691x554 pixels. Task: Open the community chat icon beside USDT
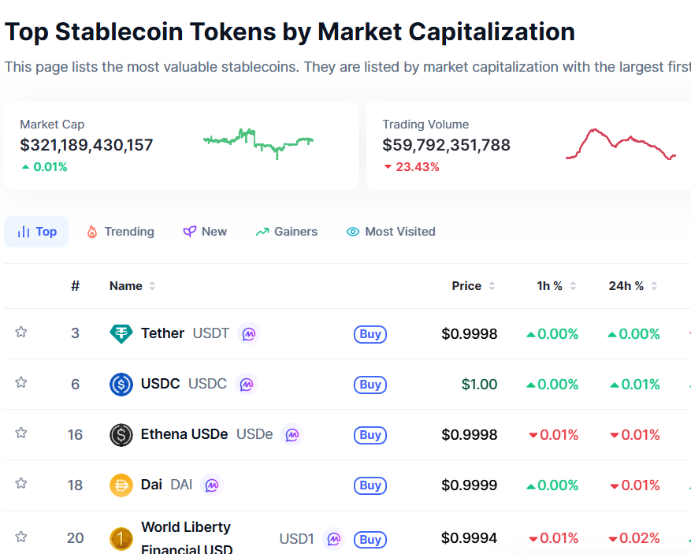(249, 334)
